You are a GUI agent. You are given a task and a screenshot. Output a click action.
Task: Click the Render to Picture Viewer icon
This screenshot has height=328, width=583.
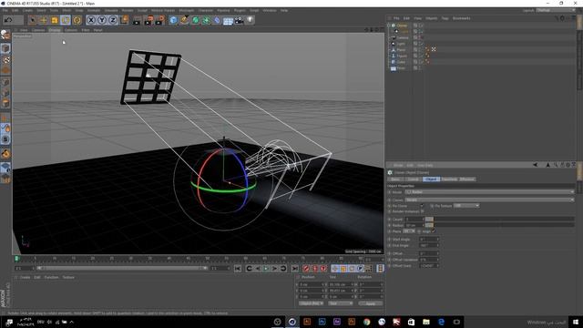tap(148, 20)
